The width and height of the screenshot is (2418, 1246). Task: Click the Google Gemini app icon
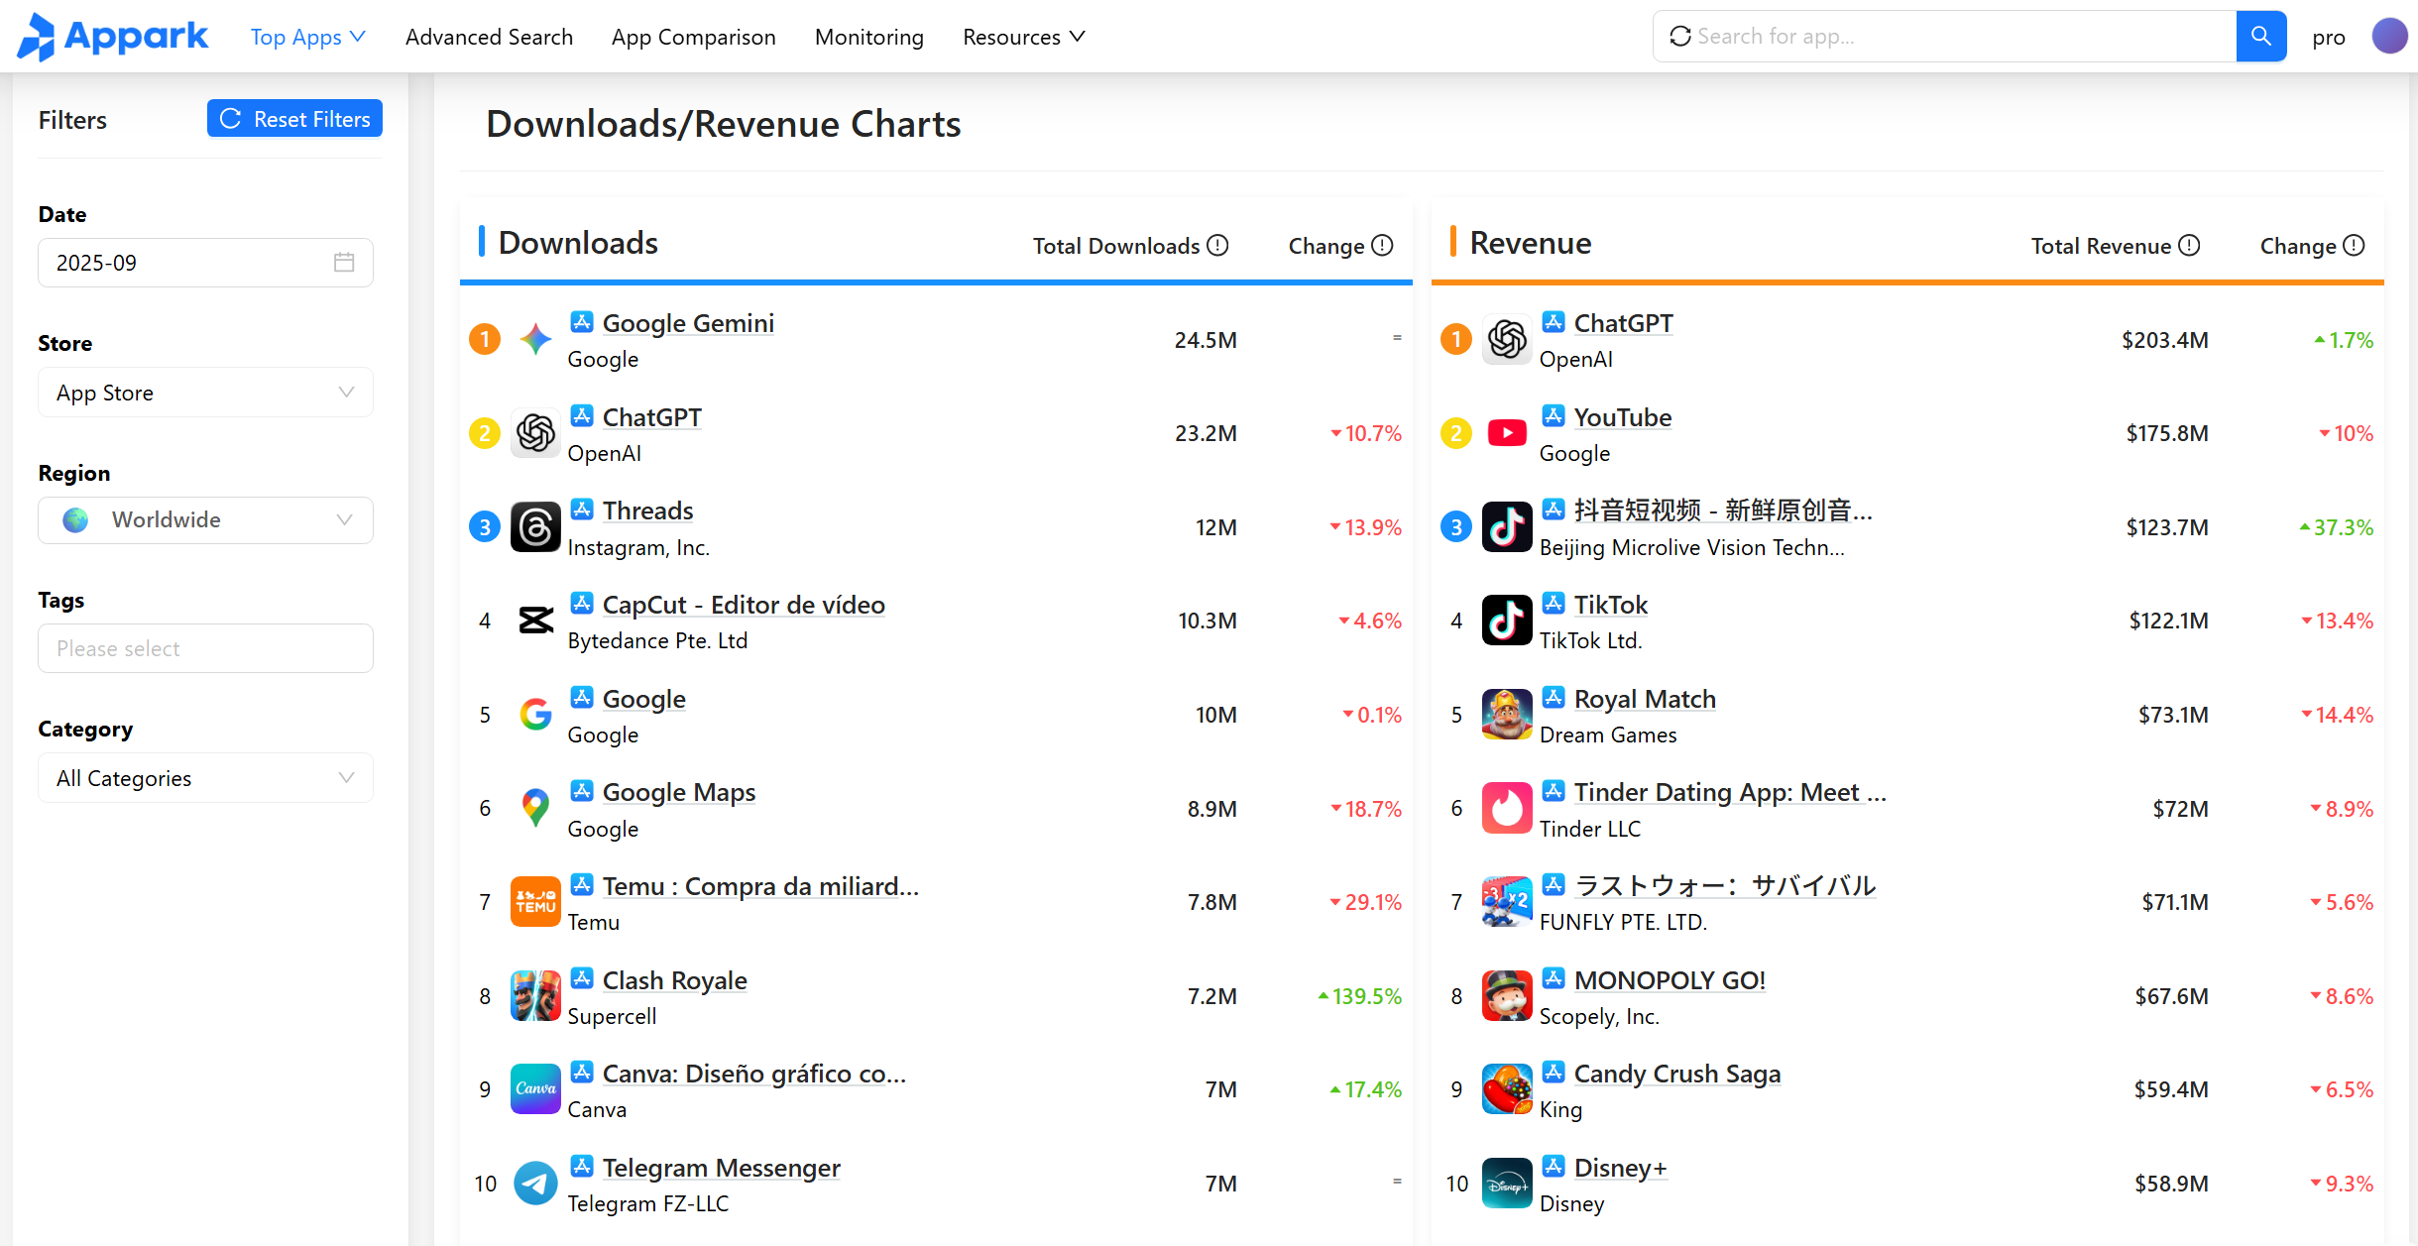pos(535,340)
